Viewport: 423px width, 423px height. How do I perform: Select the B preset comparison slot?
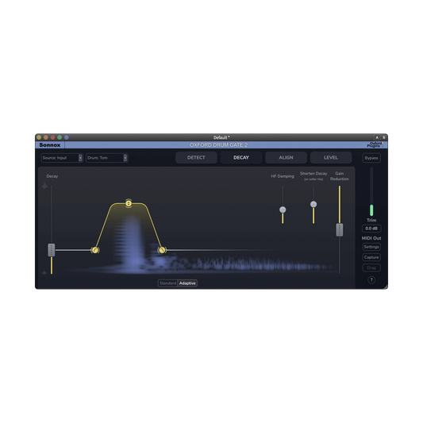point(383,137)
